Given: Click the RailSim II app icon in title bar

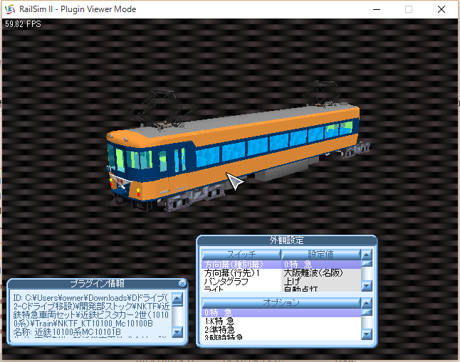Looking at the screenshot, I should 10,9.
